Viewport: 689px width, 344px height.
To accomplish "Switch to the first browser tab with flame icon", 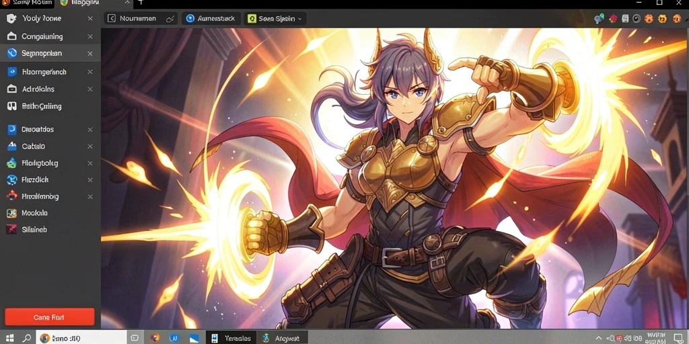I will coord(27,3).
